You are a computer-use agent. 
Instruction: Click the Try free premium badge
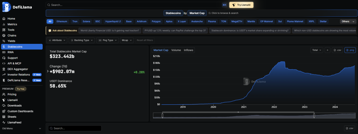[21, 89]
